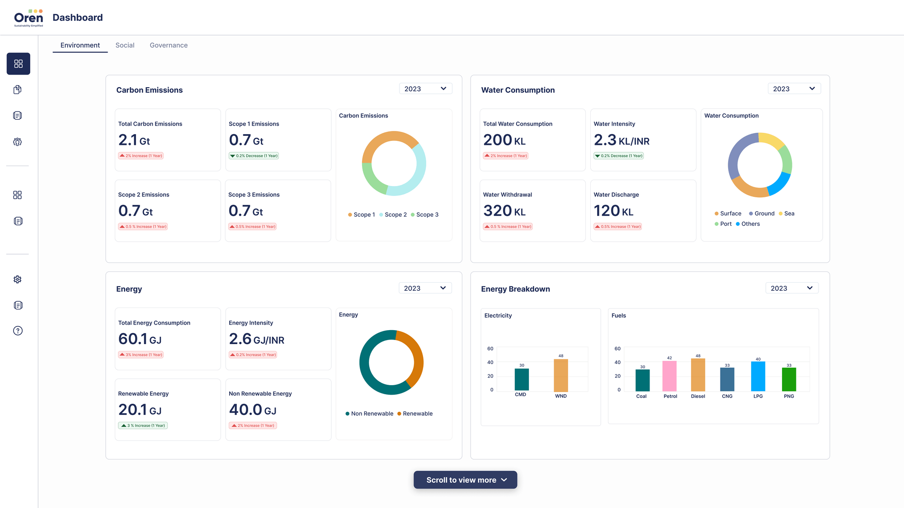
Task: Click the Help question mark icon
Action: (x=18, y=331)
